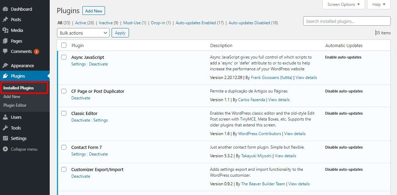The image size is (397, 195).
Task: Open Async JavaScript Settings link
Action: 79,64
